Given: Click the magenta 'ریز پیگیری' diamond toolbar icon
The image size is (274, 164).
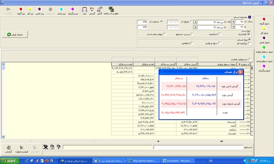Looking at the screenshot, I should tap(73, 9).
